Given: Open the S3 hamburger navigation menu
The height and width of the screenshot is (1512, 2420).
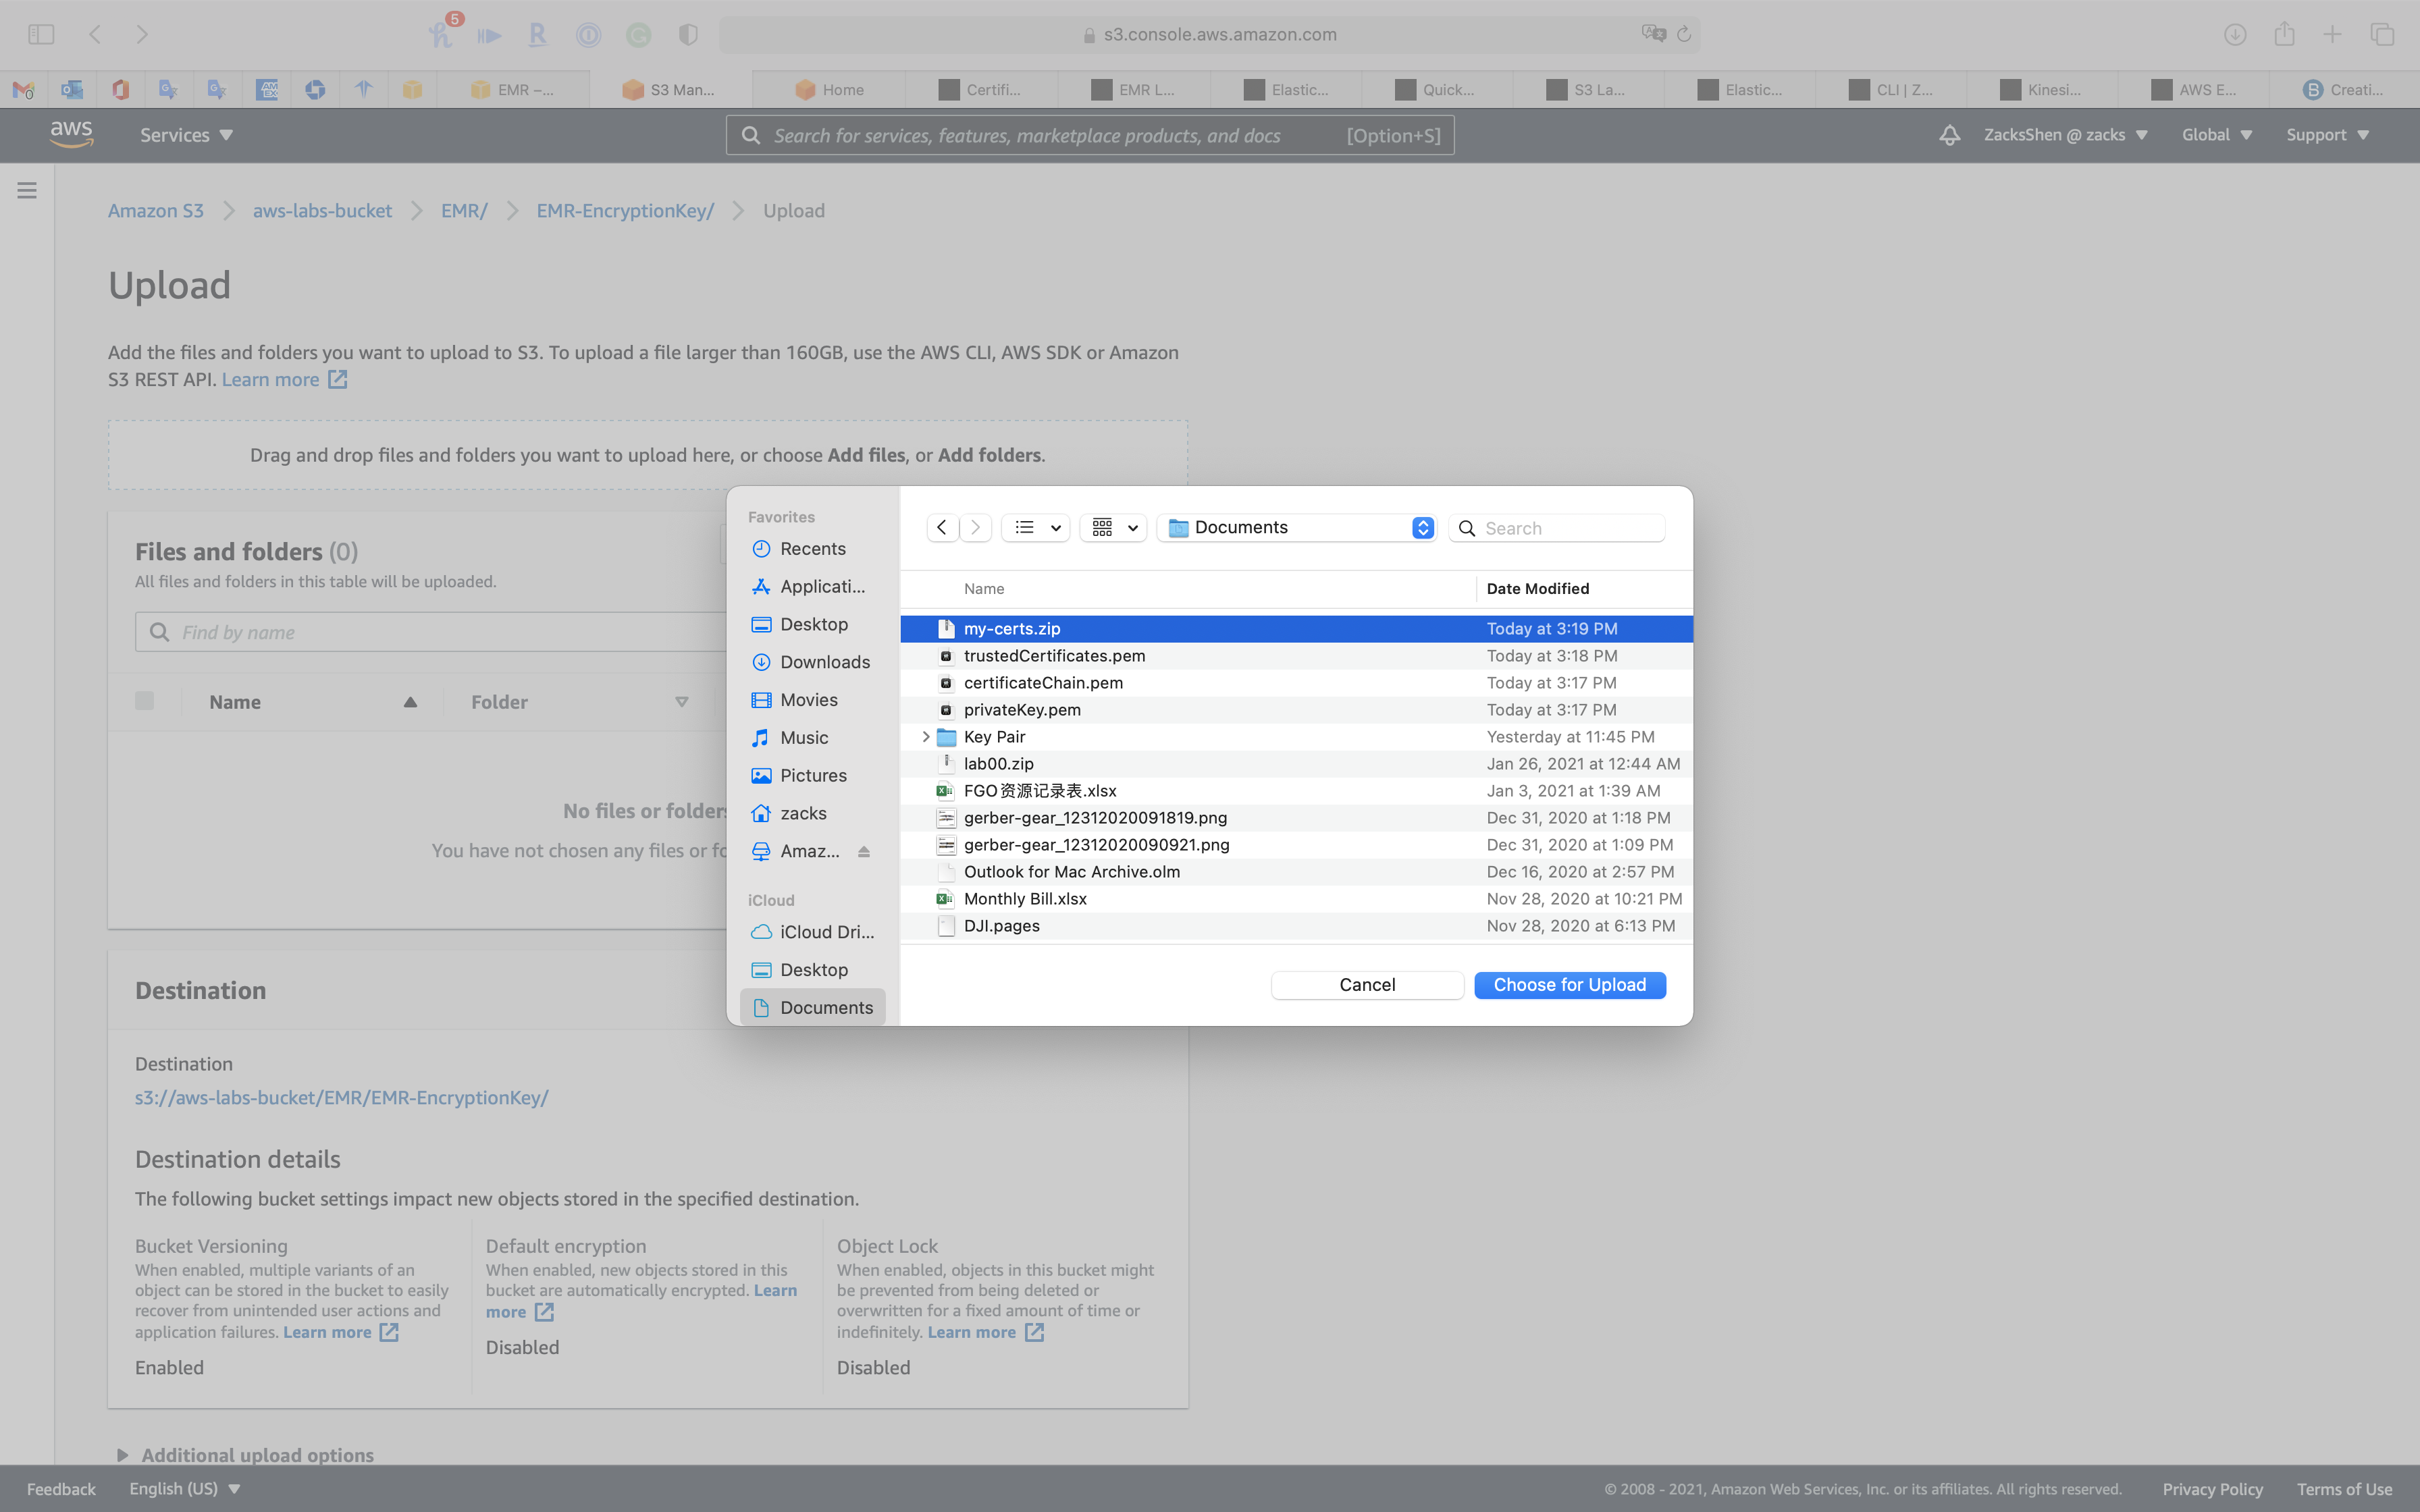Looking at the screenshot, I should click(27, 190).
